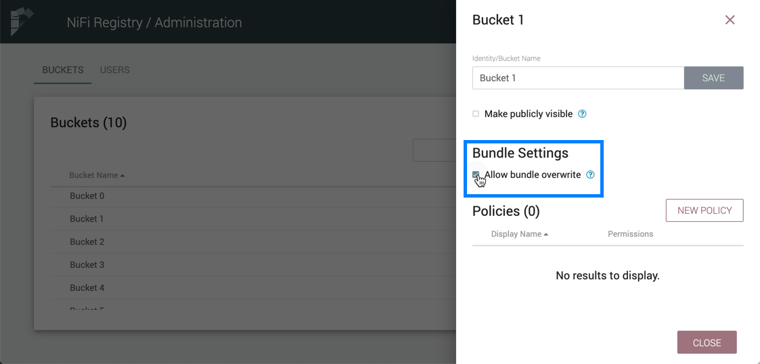Switch to the USERS tab
This screenshot has width=760, height=364.
pyautogui.click(x=114, y=70)
